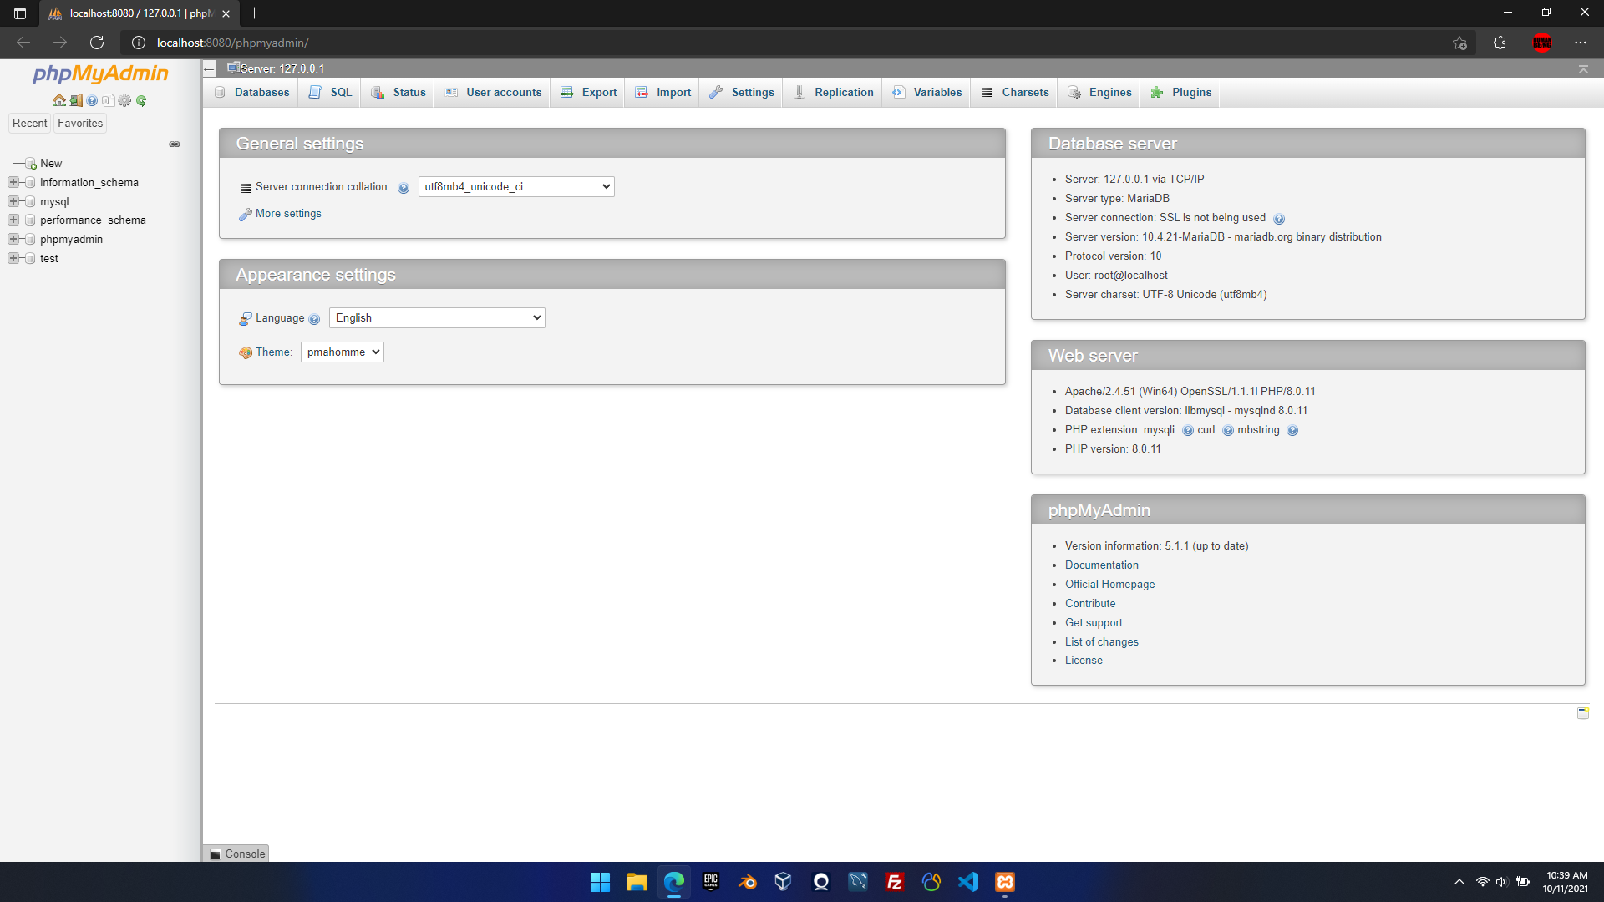Open the Theme dropdown showing pmahomme
Viewport: 1604px width, 902px height.
click(x=342, y=352)
